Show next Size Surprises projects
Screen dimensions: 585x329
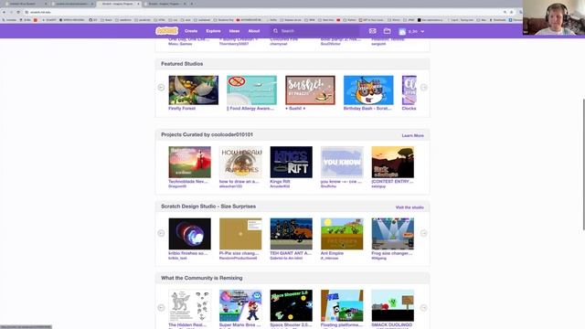424,233
